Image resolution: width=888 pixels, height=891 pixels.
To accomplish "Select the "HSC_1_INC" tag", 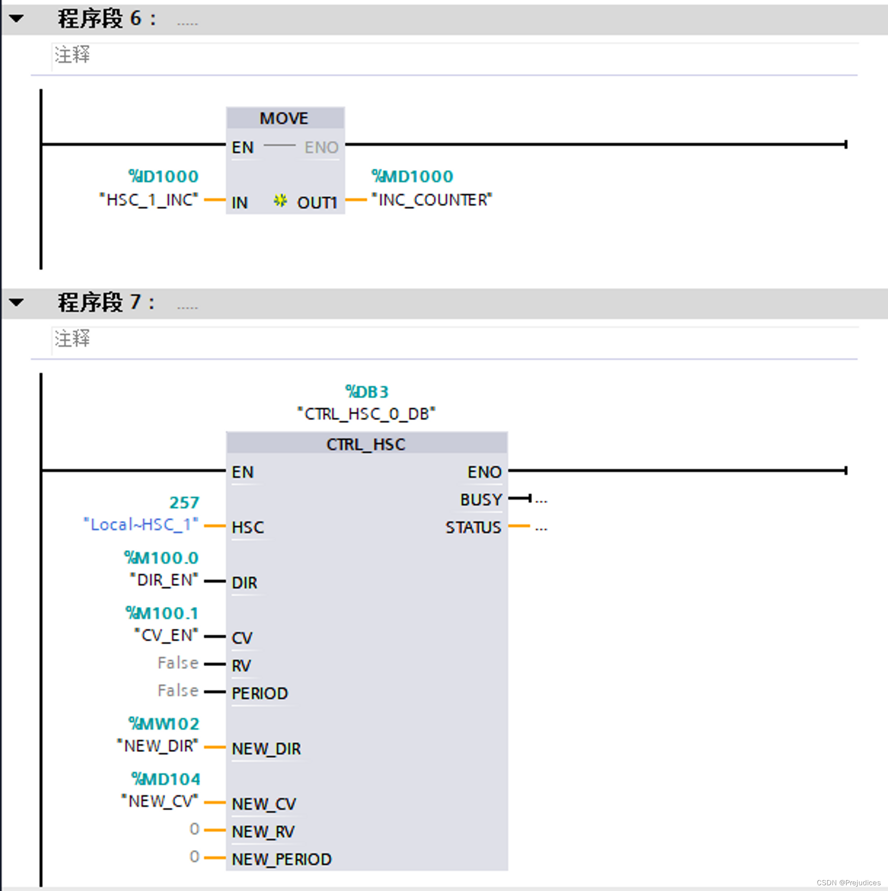I will [148, 200].
